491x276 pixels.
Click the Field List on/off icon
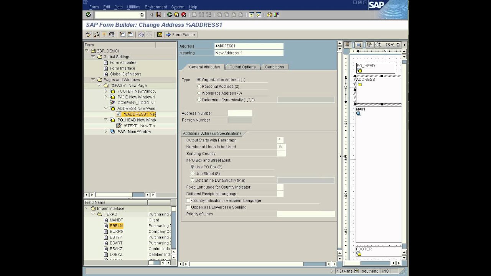tap(160, 34)
